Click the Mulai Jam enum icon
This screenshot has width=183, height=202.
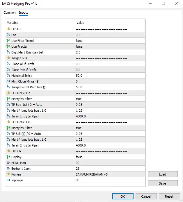pyautogui.click(x=8, y=163)
